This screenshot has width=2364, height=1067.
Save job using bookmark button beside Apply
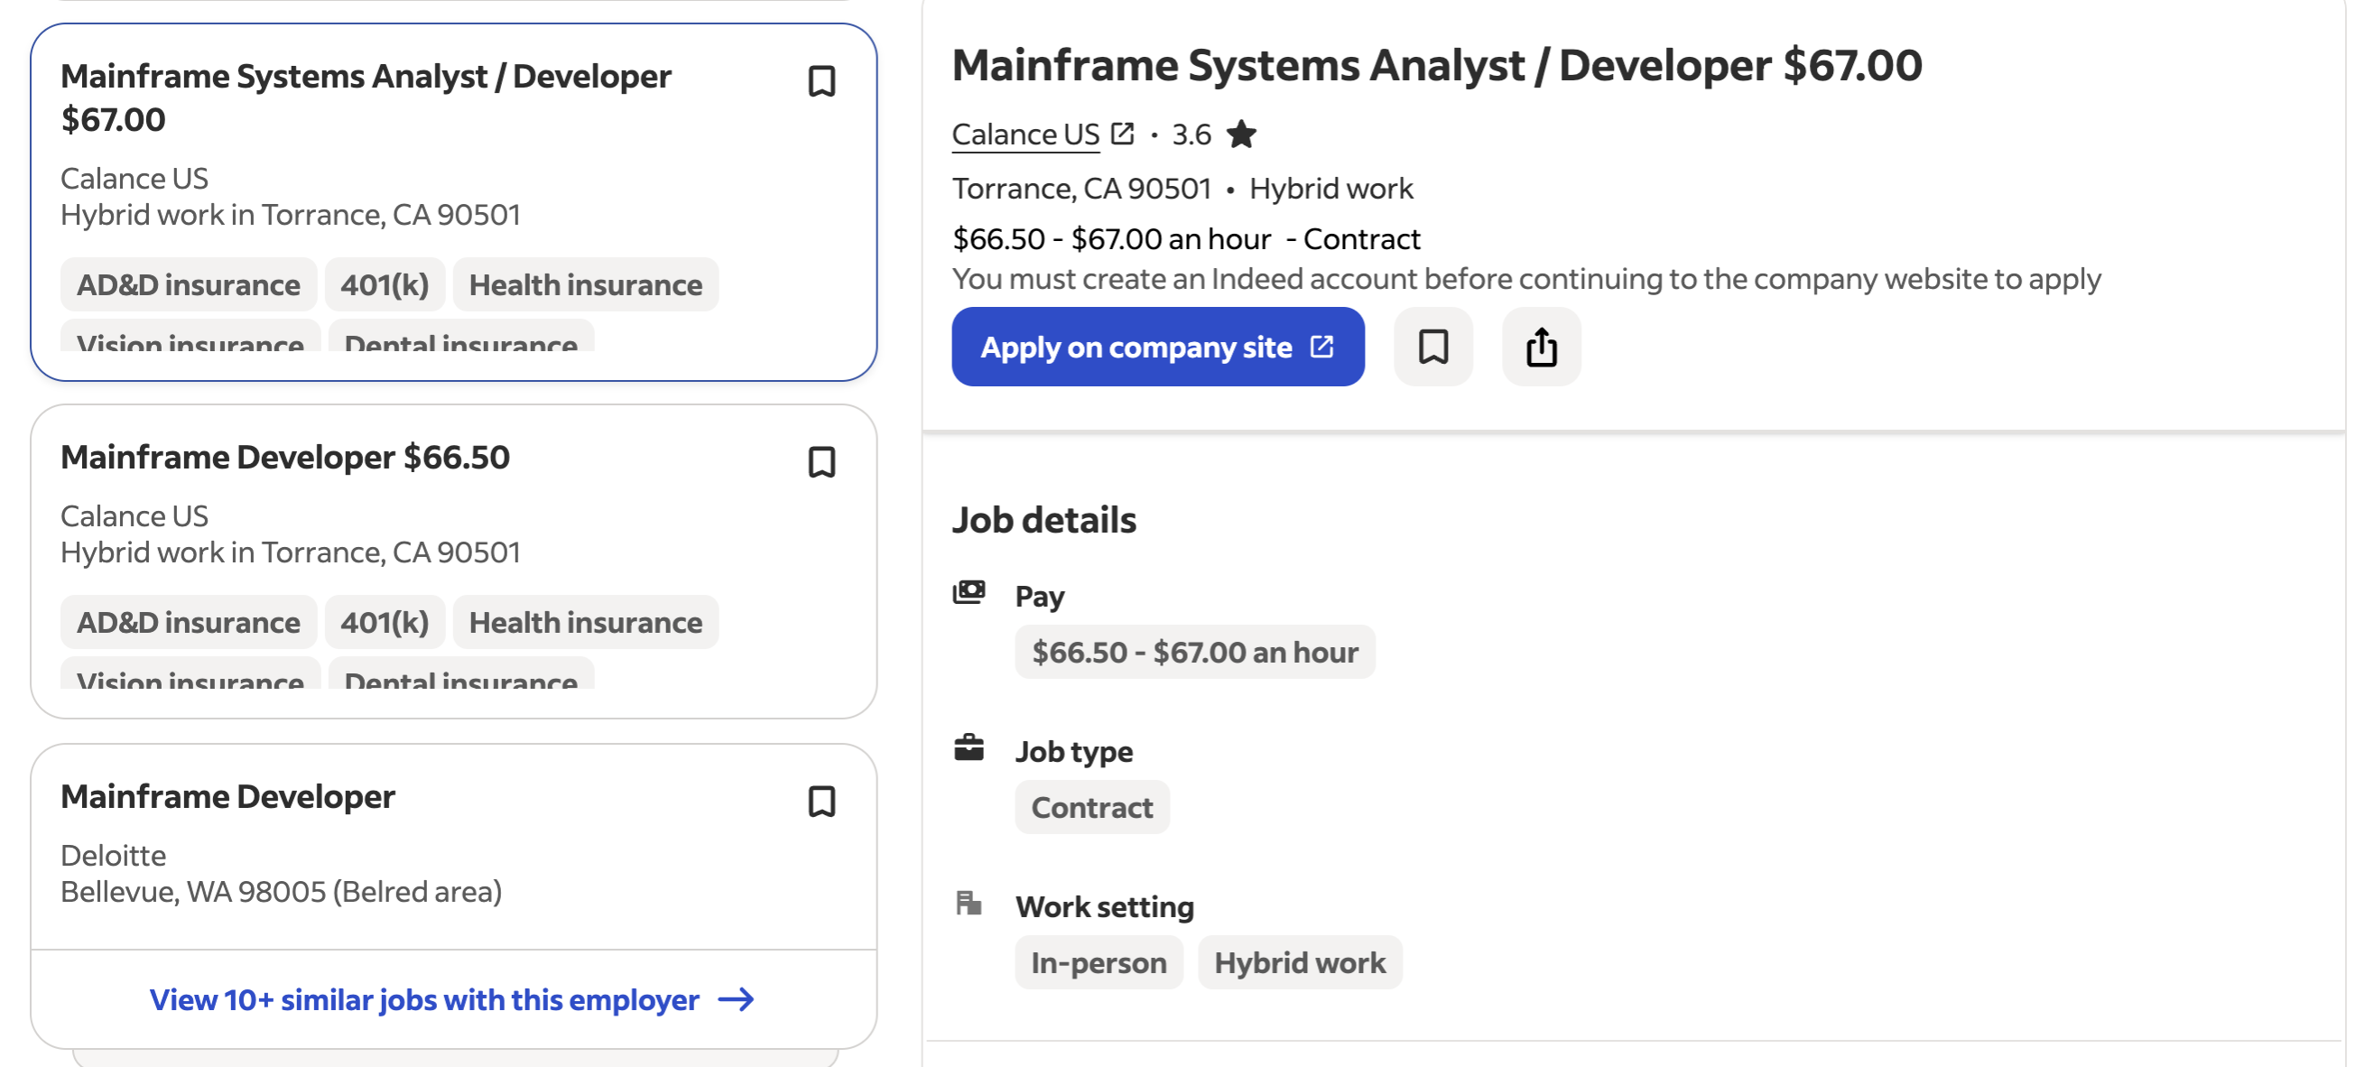[x=1432, y=347]
